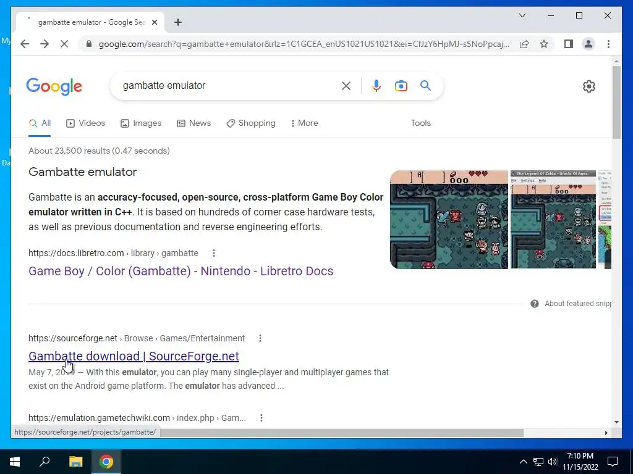Click the Chrome taskbar icon
Image resolution: width=633 pixels, height=474 pixels.
106,462
